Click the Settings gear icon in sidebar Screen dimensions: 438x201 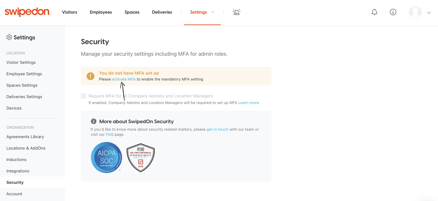(9, 37)
